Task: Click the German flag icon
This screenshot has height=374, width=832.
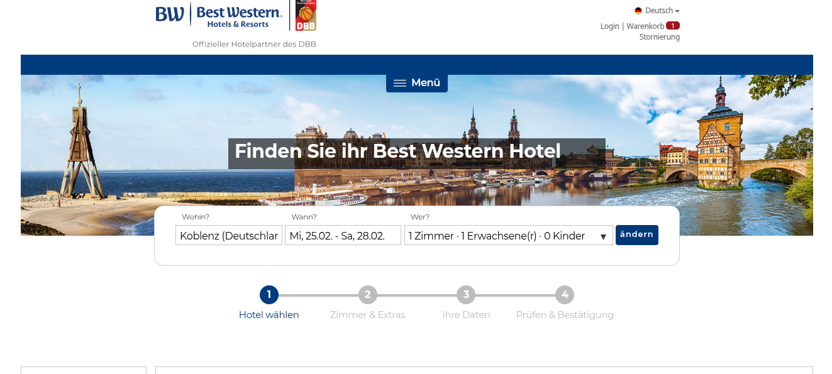Action: pos(638,11)
